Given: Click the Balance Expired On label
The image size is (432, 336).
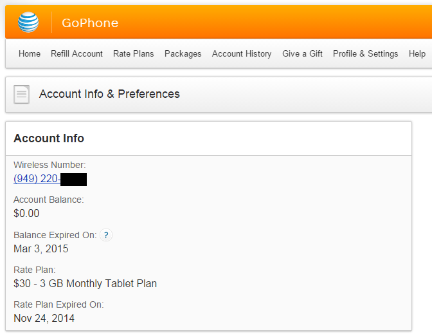Looking at the screenshot, I should (x=55, y=235).
